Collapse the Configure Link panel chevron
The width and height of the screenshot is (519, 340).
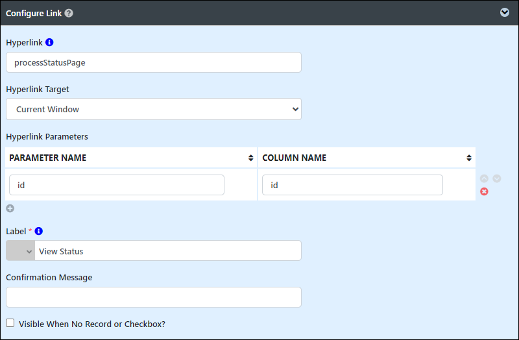coord(505,12)
